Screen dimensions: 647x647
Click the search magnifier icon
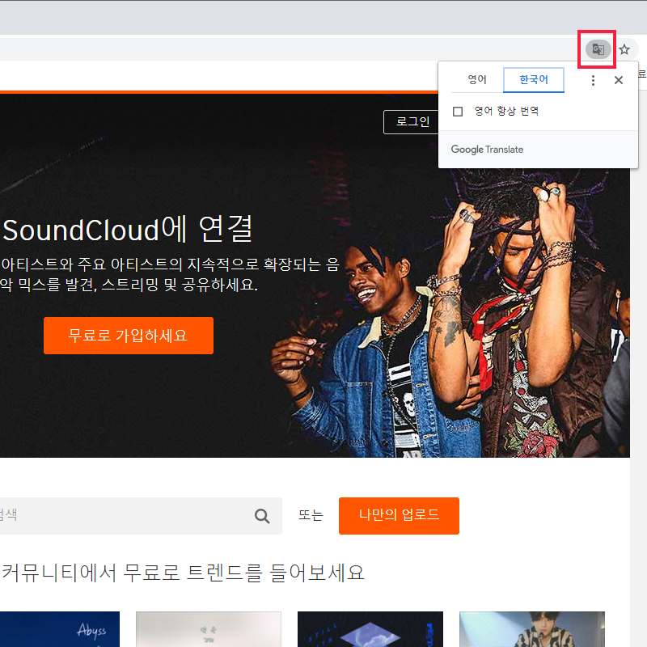[x=262, y=516]
